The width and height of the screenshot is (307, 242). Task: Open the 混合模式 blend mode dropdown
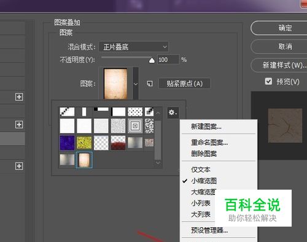(x=133, y=47)
